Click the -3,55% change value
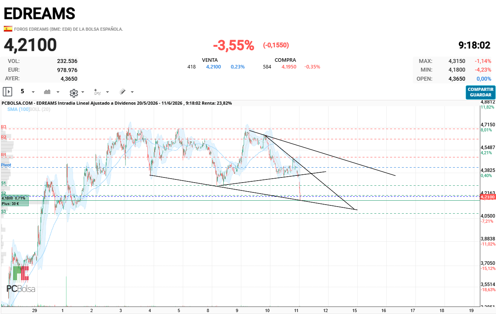 (x=233, y=45)
